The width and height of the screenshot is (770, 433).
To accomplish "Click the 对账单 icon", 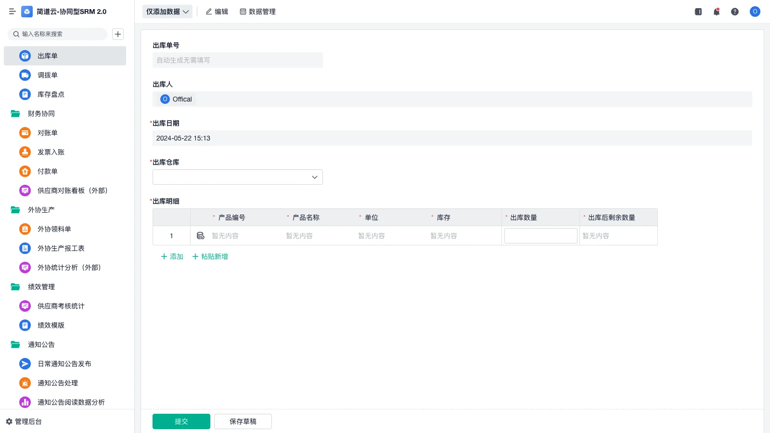I will 25,133.
